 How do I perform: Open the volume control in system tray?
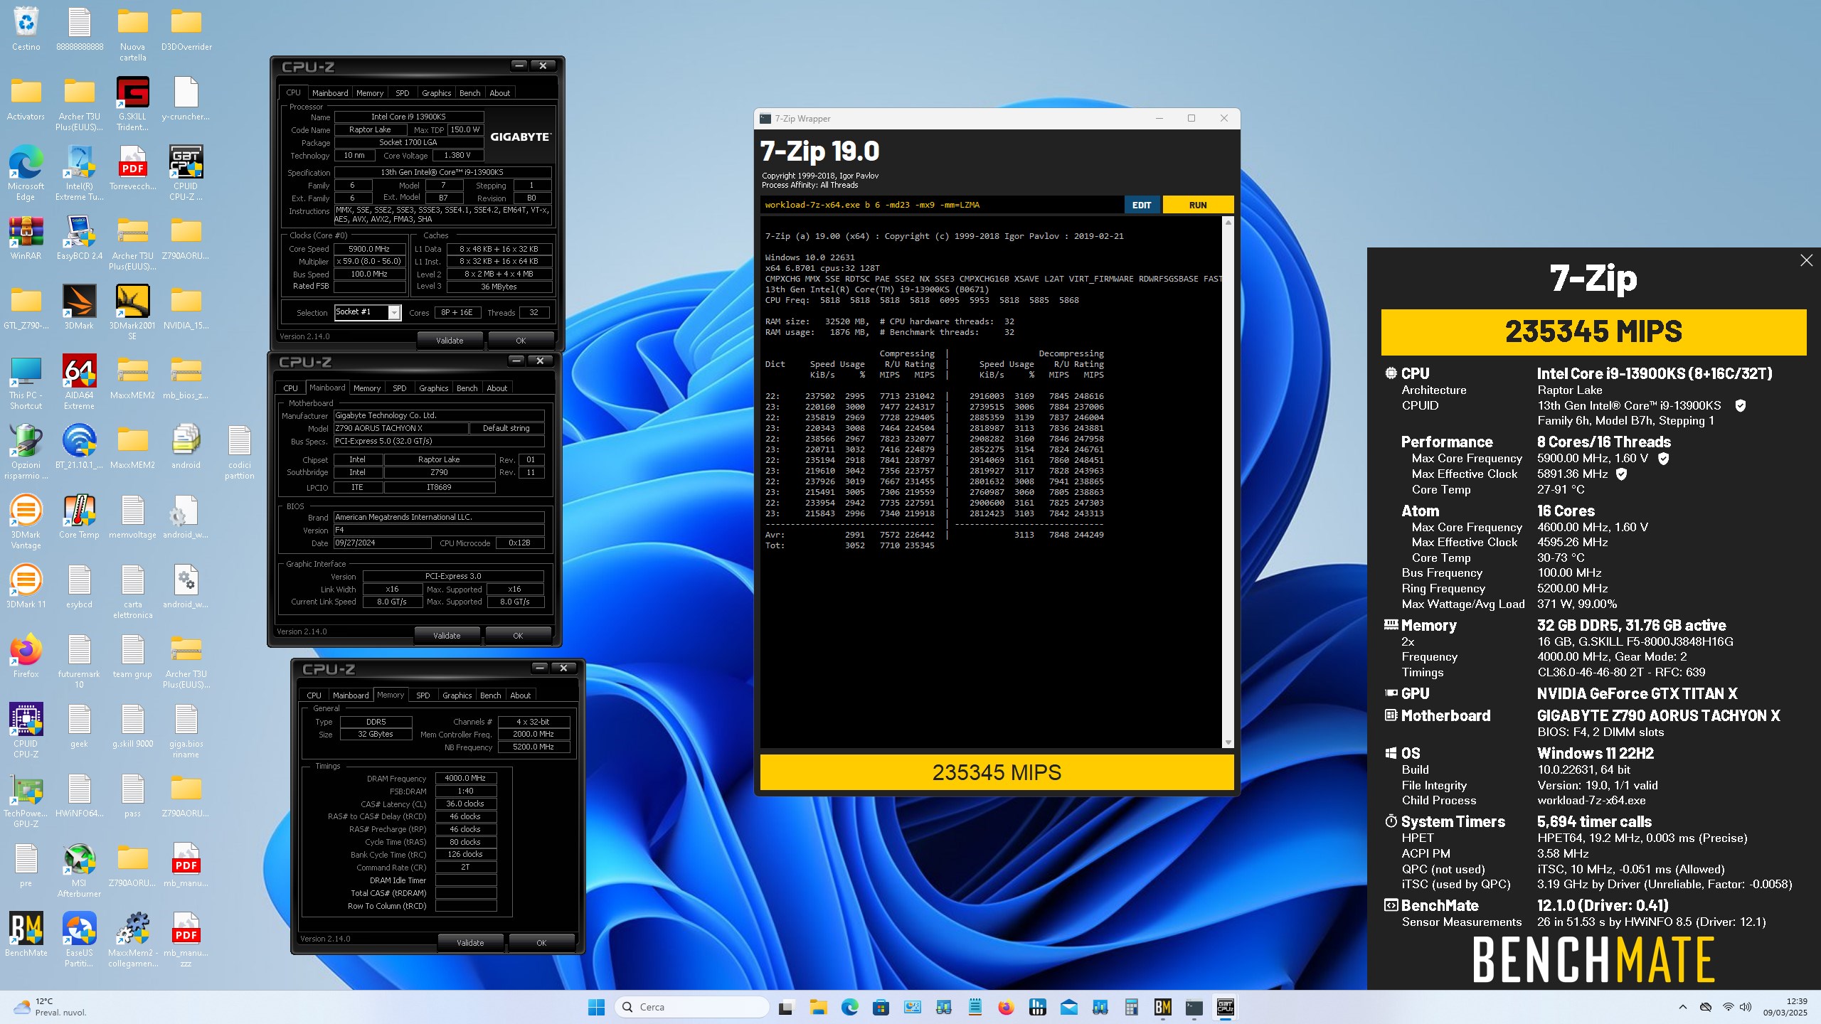[1746, 1007]
